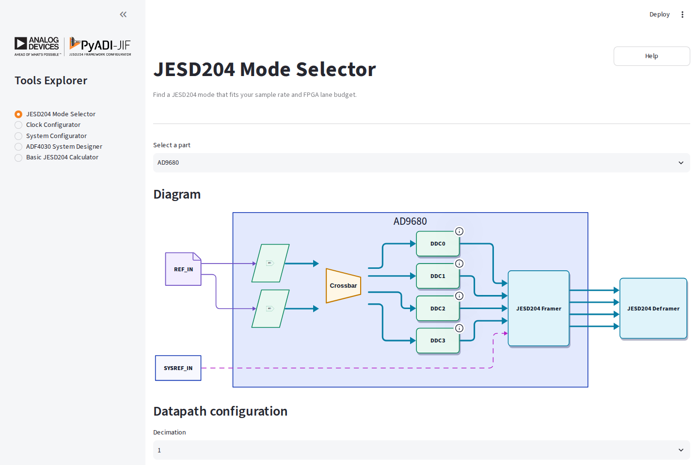Screen dimensions: 698x465
Task: Choose Basic JESD204 Calculator tool
Action: pyautogui.click(x=57, y=157)
